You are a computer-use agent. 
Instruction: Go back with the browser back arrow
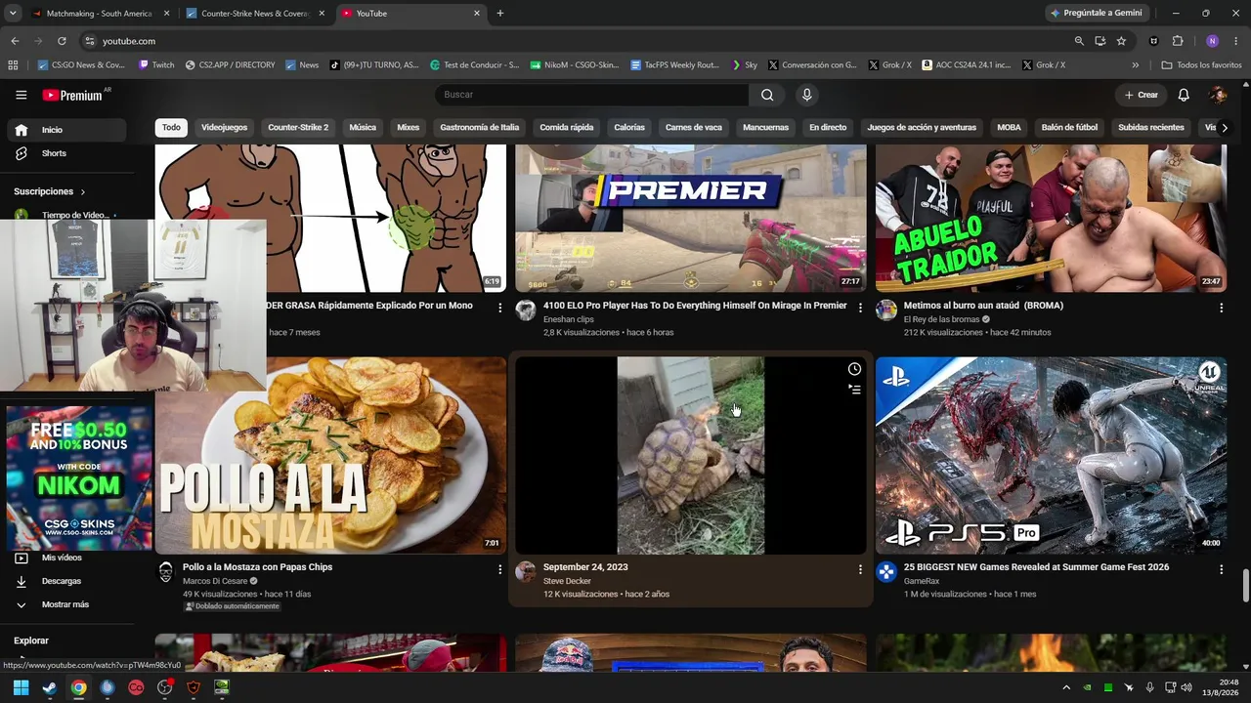coord(15,41)
